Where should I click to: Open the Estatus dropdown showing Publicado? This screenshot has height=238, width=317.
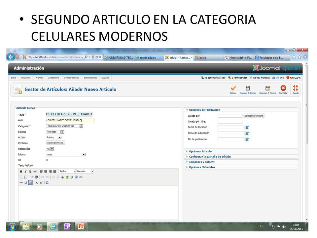55,132
